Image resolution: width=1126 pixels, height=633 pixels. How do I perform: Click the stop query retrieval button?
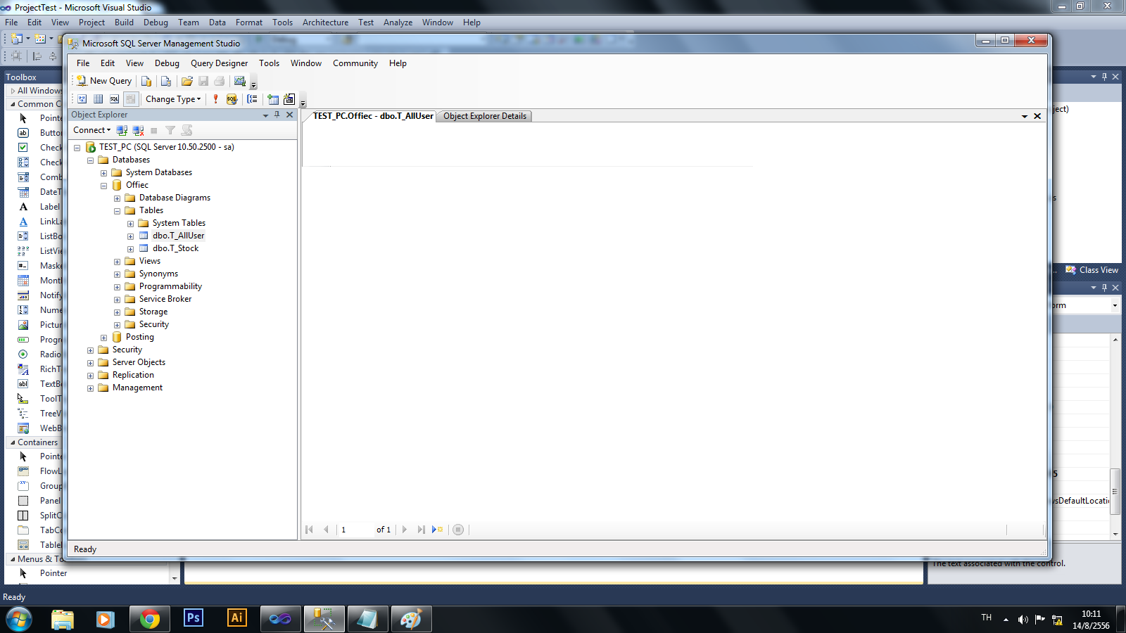click(458, 530)
